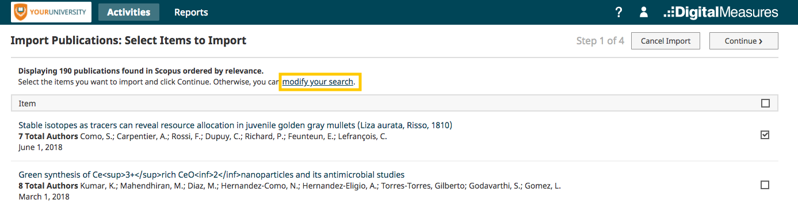The image size is (798, 207).
Task: Click the Item column header
Action: (27, 103)
